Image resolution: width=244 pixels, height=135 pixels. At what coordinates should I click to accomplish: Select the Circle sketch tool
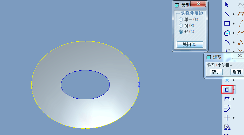(227, 33)
